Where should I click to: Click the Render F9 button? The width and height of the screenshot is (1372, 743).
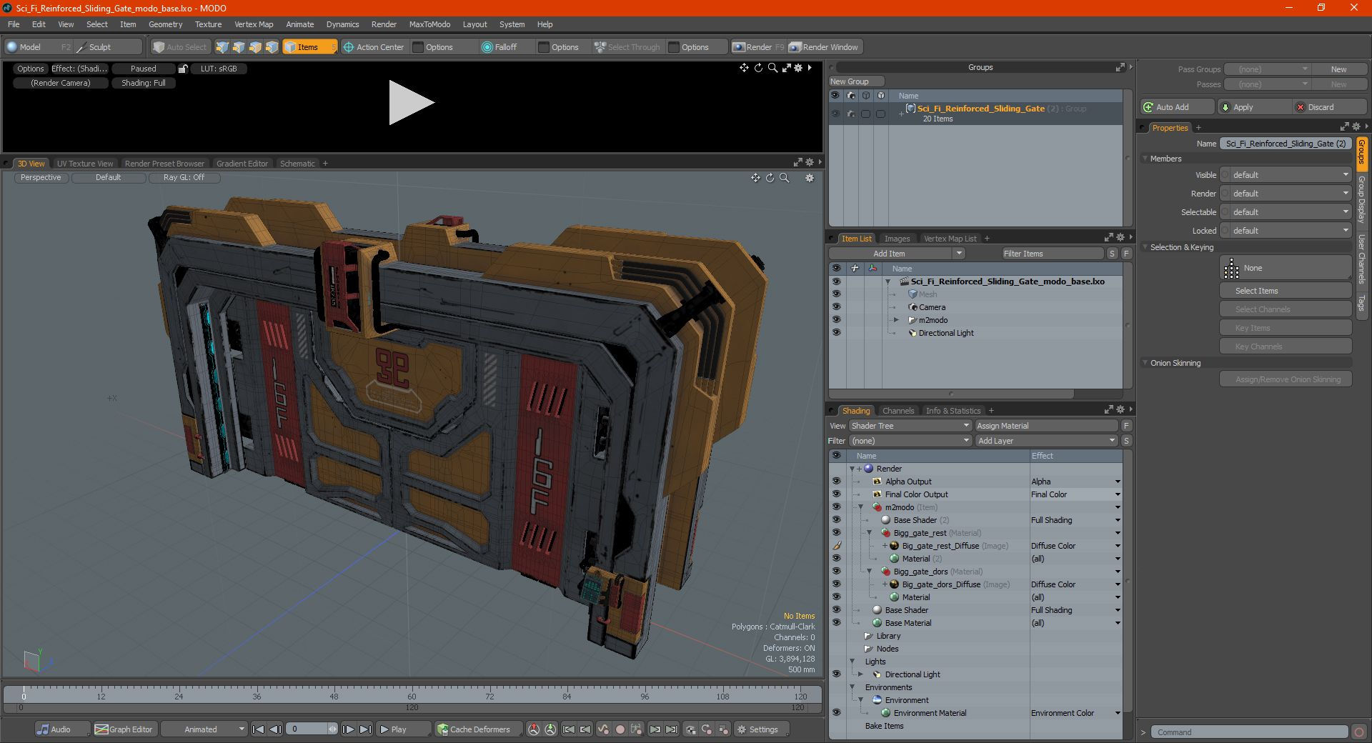coord(758,47)
